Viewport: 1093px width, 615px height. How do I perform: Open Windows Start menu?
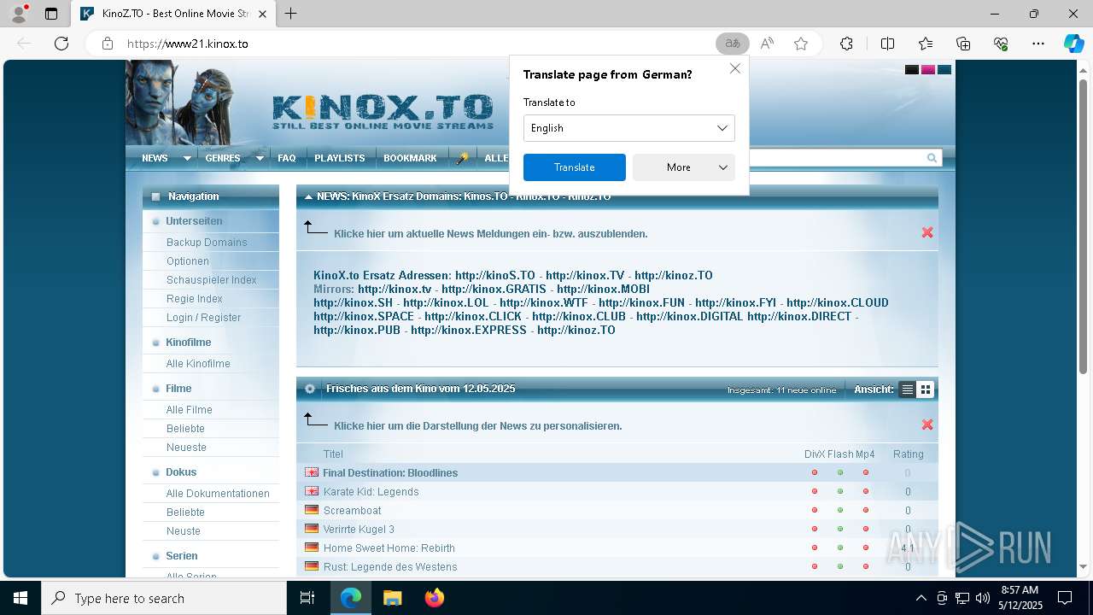click(20, 598)
